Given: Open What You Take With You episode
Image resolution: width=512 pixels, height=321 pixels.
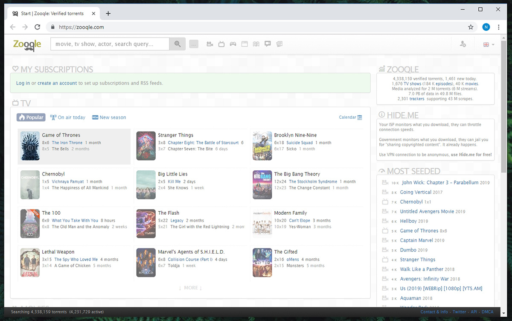Looking at the screenshot, I should [x=75, y=220].
